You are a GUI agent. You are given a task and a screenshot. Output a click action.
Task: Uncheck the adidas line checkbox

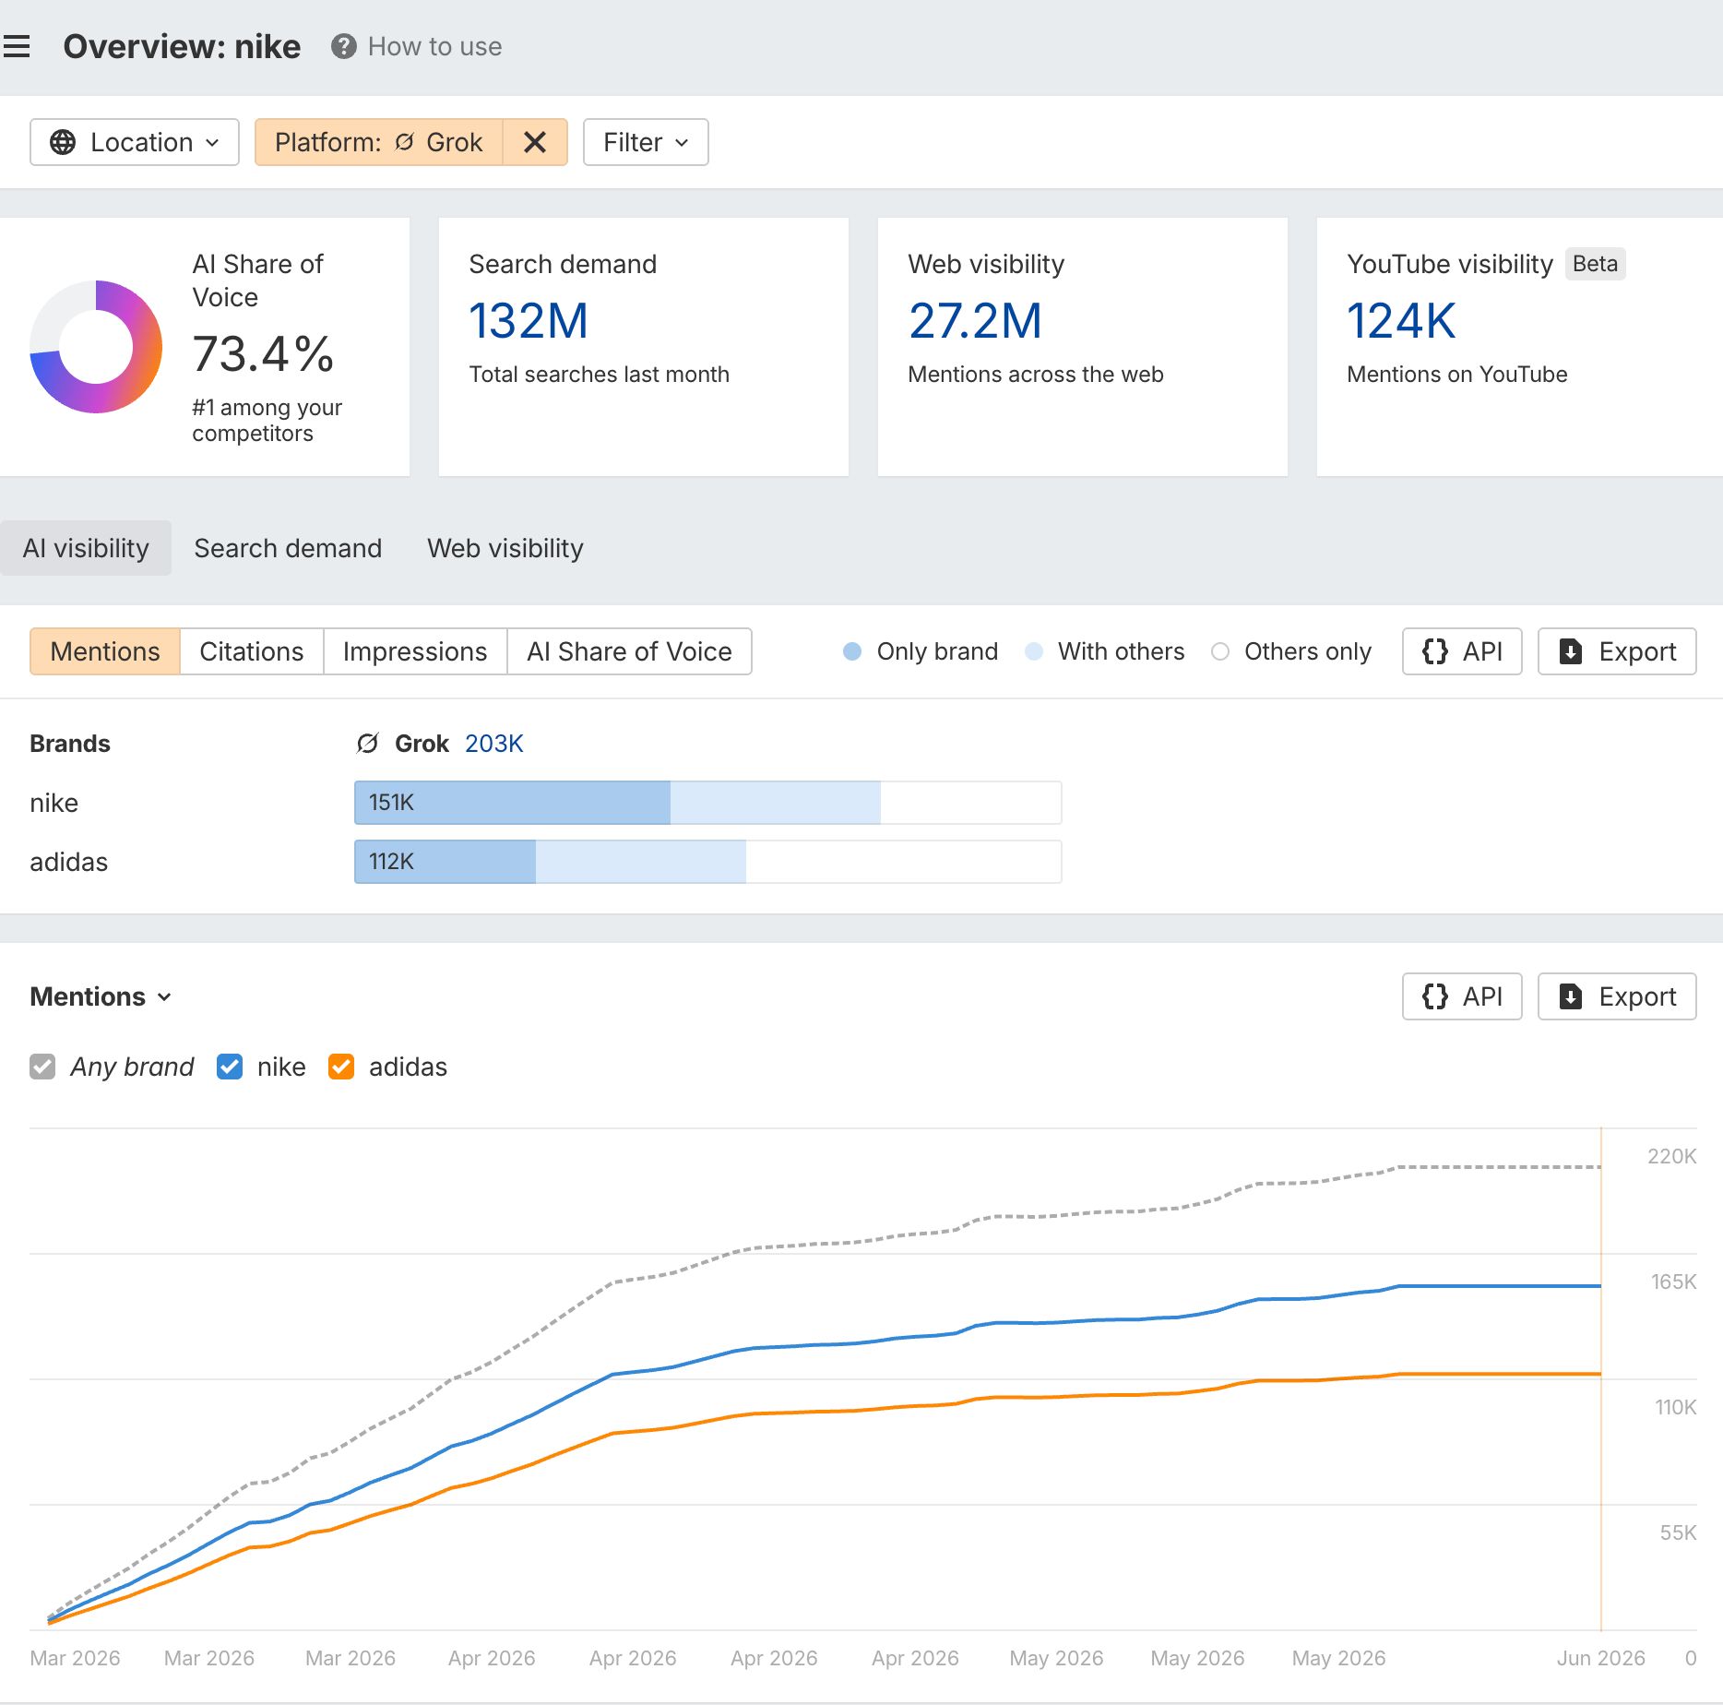[341, 1067]
